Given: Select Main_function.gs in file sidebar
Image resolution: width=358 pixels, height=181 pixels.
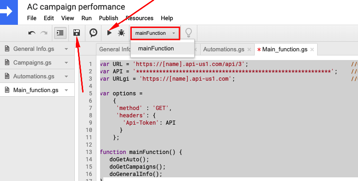Looking at the screenshot, I should [36, 90].
